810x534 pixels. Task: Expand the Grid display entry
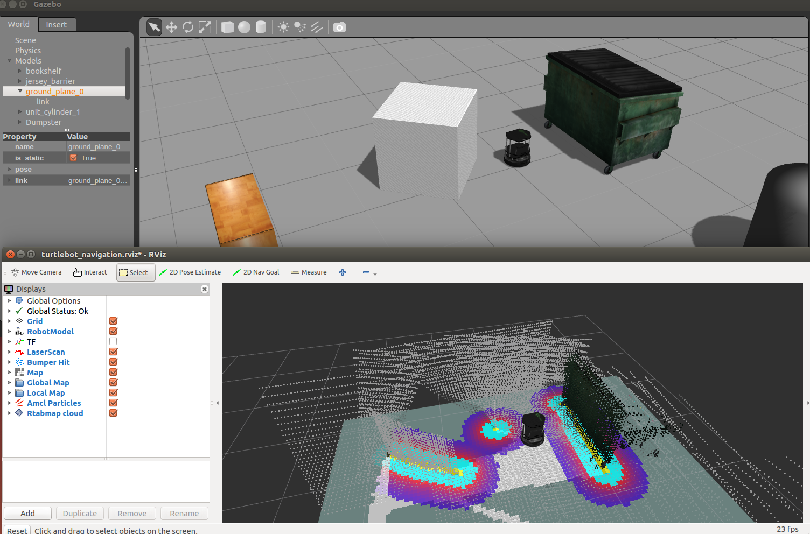[9, 321]
